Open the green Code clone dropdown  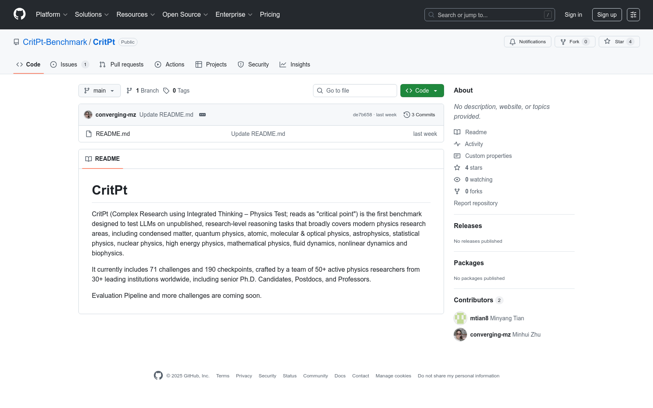click(422, 91)
